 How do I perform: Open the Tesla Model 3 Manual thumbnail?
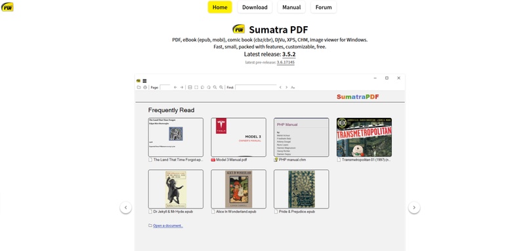pos(238,137)
